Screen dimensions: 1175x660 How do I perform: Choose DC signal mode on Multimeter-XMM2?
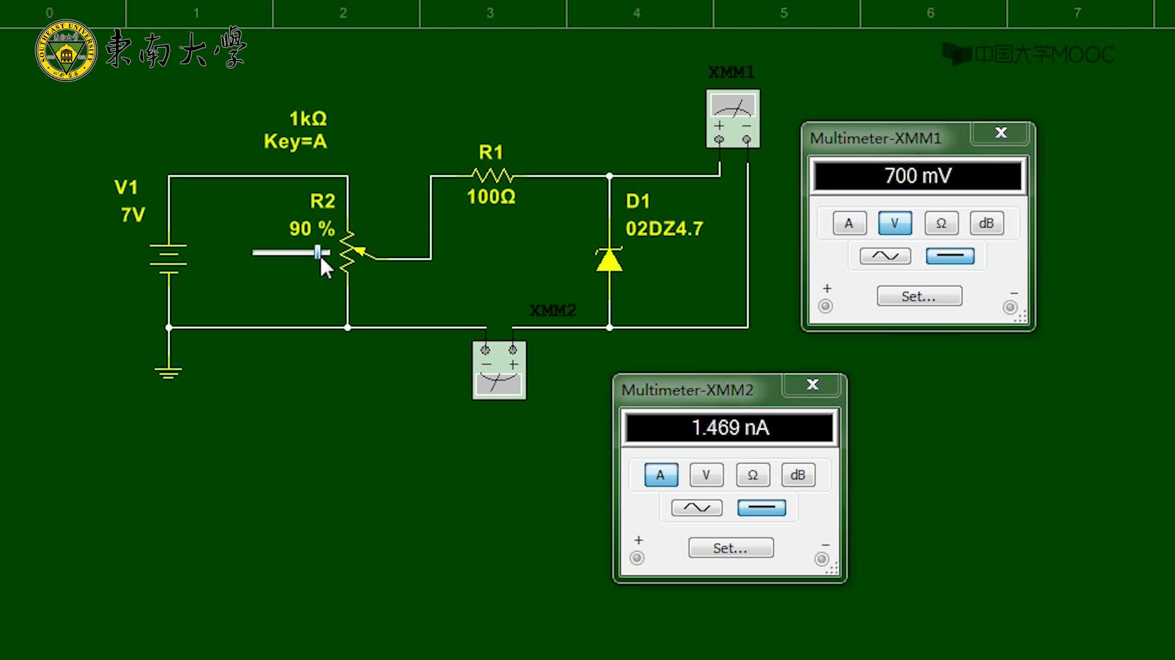click(x=761, y=507)
